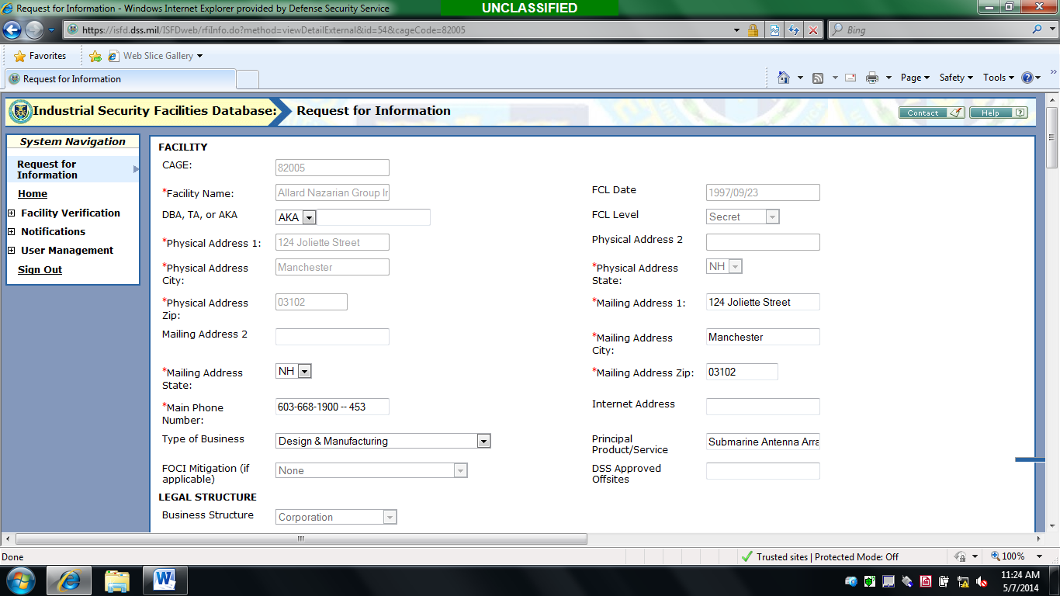Toggle Compatibility View icon
Image resolution: width=1060 pixels, height=596 pixels.
774,30
